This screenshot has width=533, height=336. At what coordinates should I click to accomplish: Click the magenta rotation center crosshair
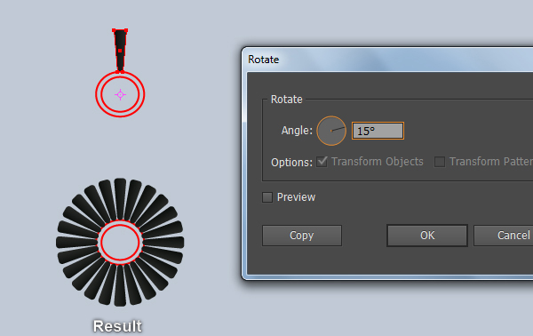pos(120,94)
